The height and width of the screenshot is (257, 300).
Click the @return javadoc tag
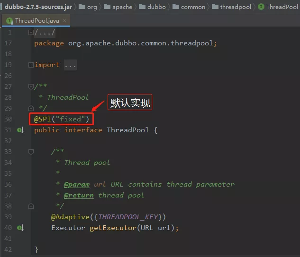click(x=79, y=196)
